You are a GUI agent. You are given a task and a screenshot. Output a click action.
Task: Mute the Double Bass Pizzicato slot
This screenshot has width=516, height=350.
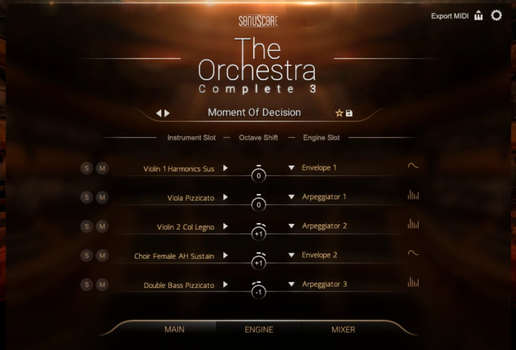coord(102,285)
